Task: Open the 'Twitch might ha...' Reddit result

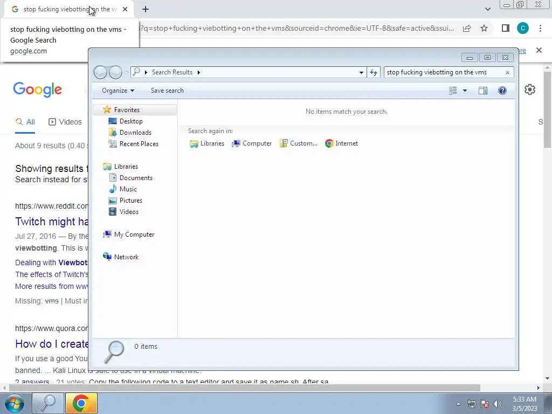Action: point(52,222)
